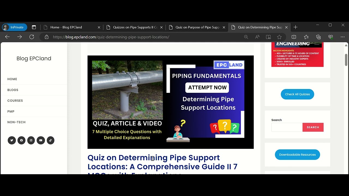Open the TikTok social icon
The image size is (349, 196).
50,140
